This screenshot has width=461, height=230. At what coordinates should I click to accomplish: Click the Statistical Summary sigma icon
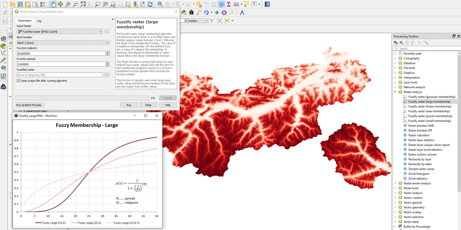[229, 5]
